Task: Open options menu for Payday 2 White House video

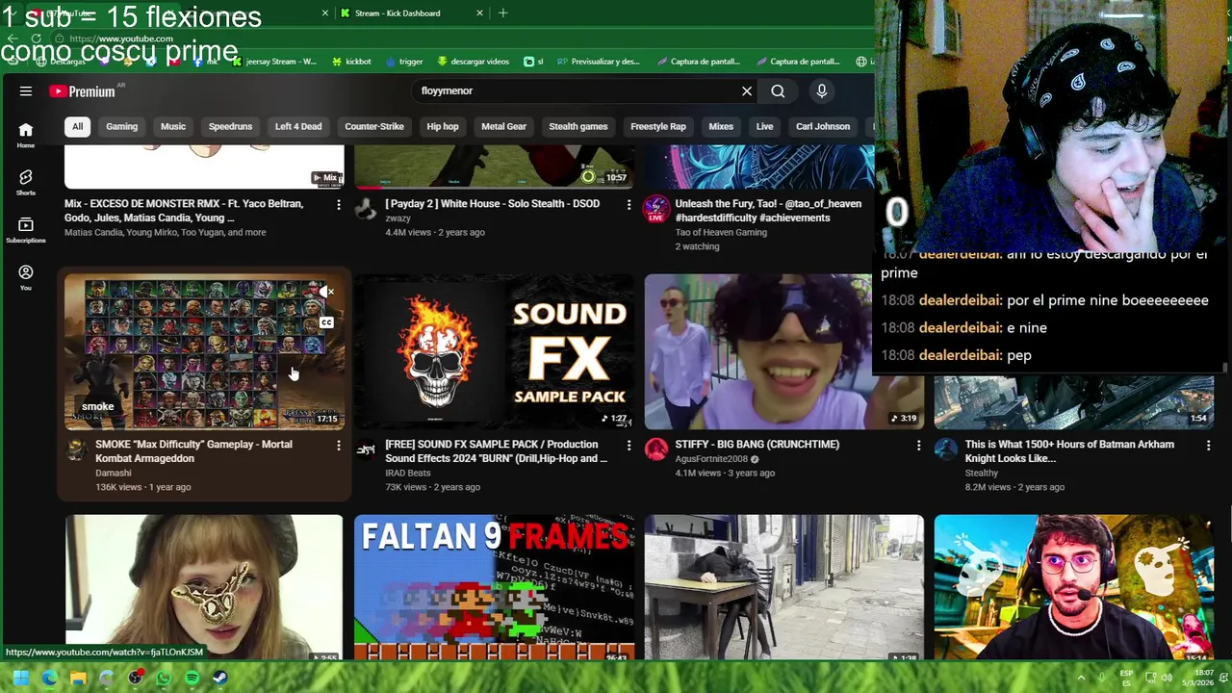Action: tap(629, 204)
